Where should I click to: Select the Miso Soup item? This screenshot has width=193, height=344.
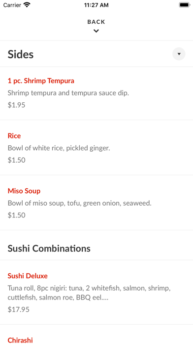[24, 191]
